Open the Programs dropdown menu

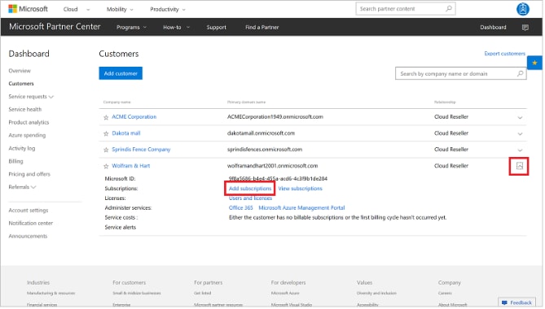coord(132,28)
